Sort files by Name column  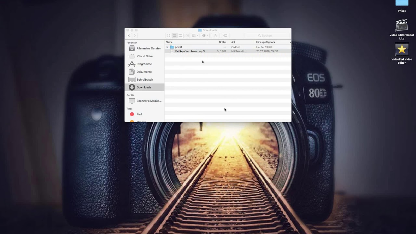click(186, 42)
